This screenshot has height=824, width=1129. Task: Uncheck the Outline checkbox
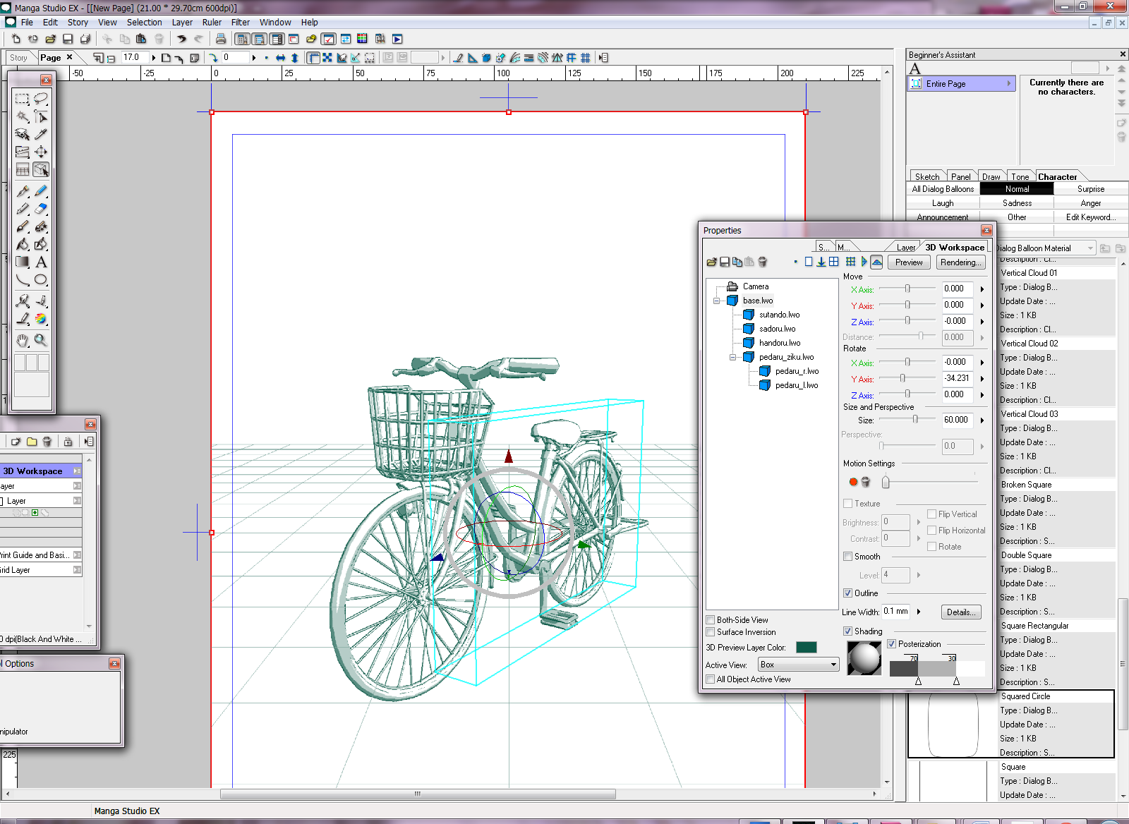(x=848, y=593)
